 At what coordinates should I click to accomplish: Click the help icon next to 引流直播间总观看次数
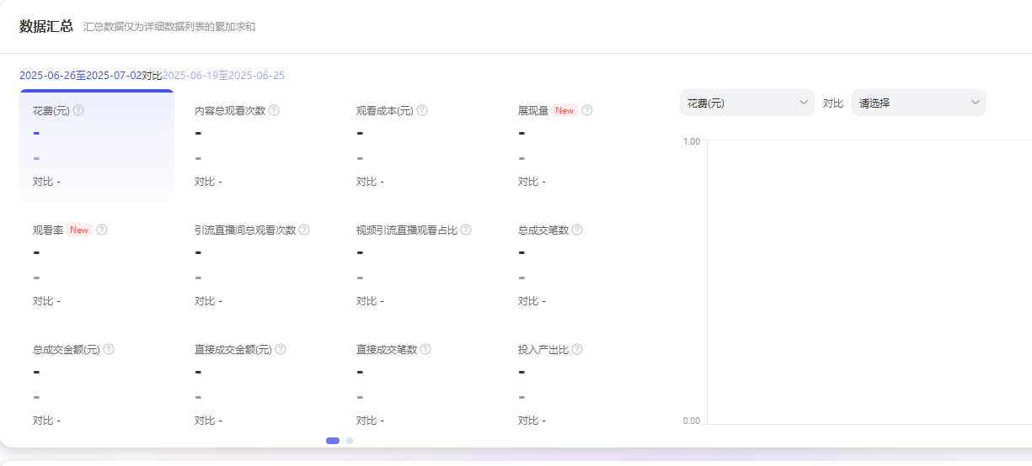click(304, 230)
